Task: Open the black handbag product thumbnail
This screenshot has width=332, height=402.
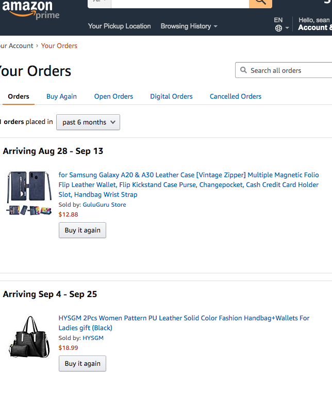Action: (x=29, y=336)
